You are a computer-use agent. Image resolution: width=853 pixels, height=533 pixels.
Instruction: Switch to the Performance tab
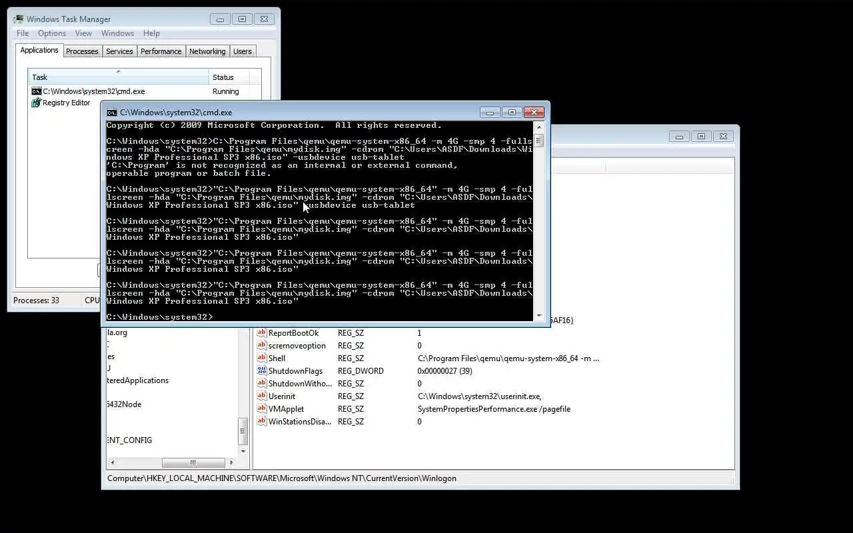coord(161,51)
